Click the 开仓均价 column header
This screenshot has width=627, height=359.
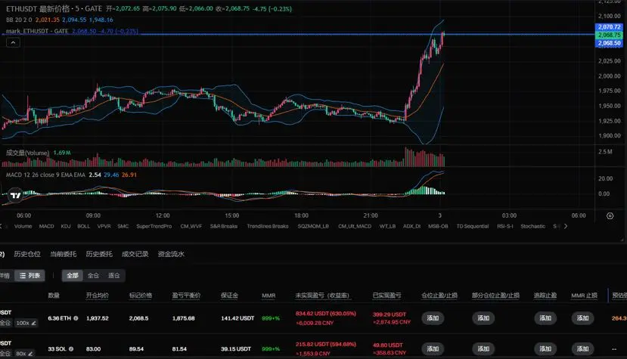click(97, 296)
